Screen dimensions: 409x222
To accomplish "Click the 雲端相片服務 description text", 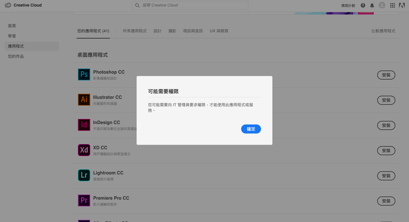I will (x=103, y=179).
